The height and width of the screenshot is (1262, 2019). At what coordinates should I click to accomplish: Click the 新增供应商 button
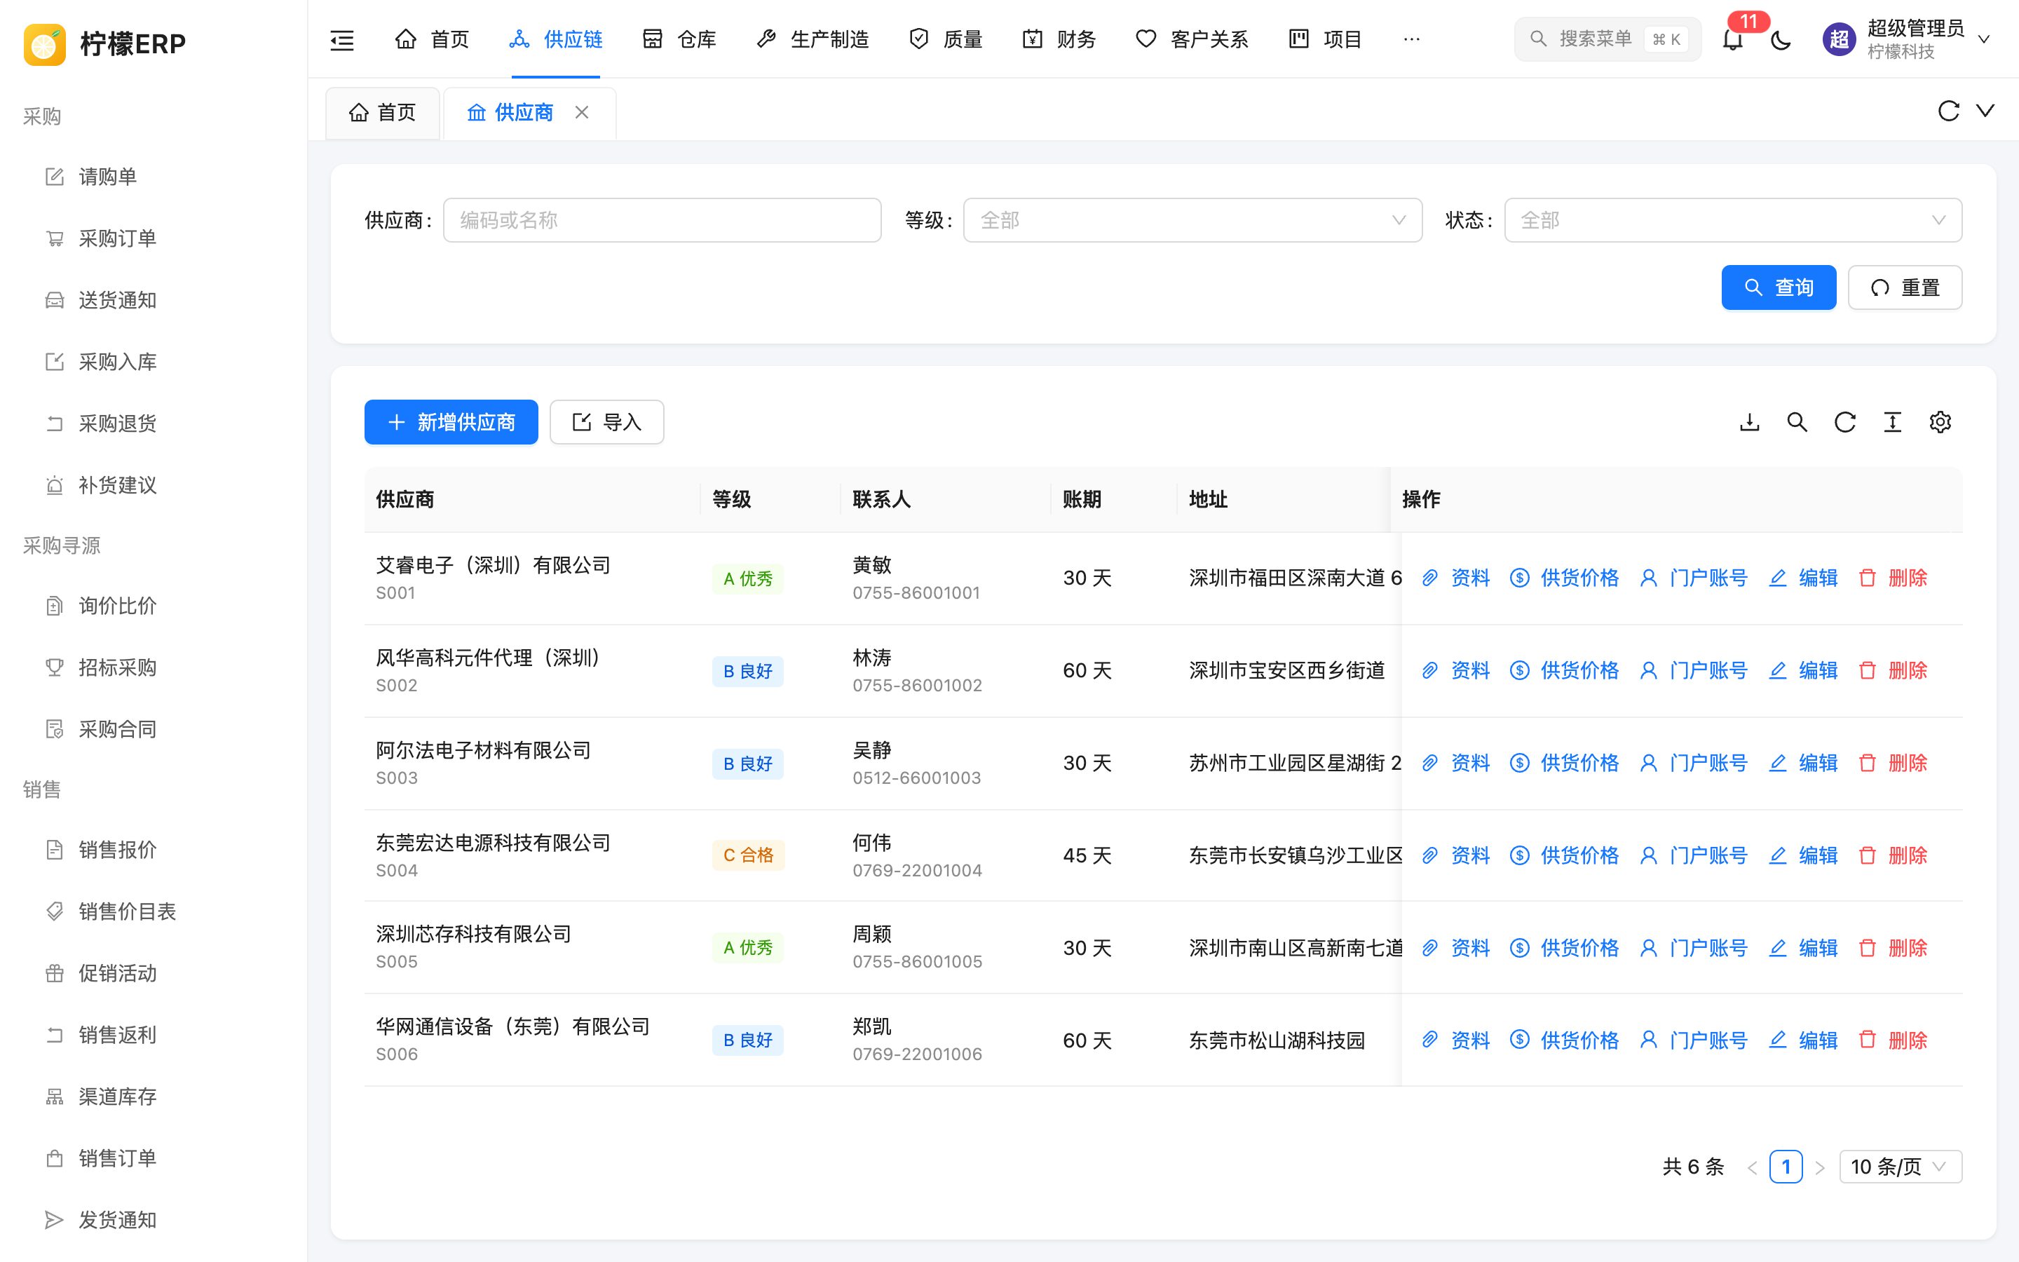[x=451, y=422]
